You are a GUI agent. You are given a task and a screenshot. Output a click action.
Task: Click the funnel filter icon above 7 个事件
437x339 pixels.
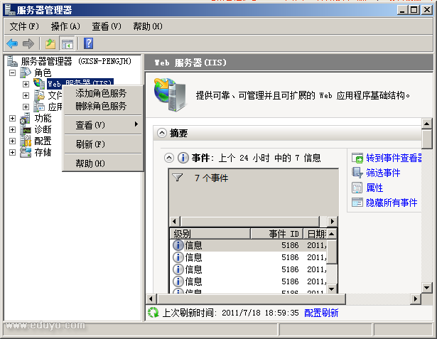(x=178, y=178)
